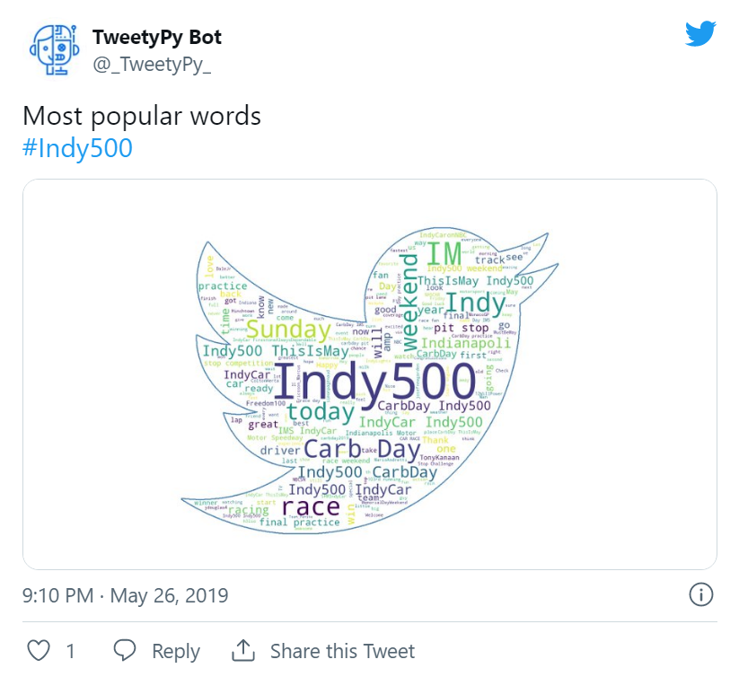Click the reply speech bubble icon
Viewport: 739px width, 677px height.
(125, 651)
